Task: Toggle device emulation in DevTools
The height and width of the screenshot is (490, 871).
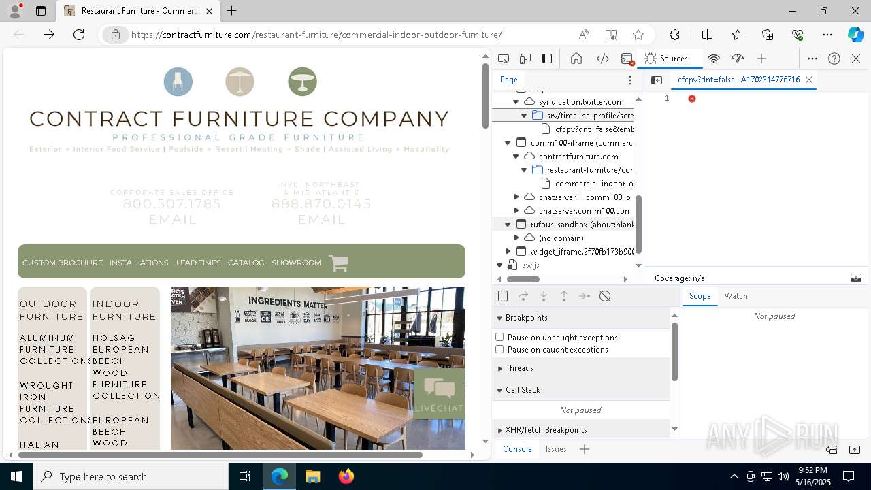Action: [x=525, y=59]
